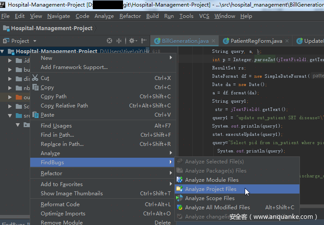The height and width of the screenshot is (225, 324).
Task: Expand the nbproject folder arrow
Action: (10, 88)
